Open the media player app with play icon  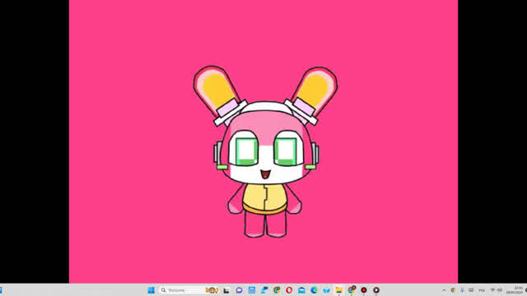[x=376, y=290]
